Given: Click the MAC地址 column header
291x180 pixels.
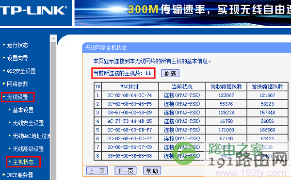Looking at the screenshot, I should coord(129,87).
